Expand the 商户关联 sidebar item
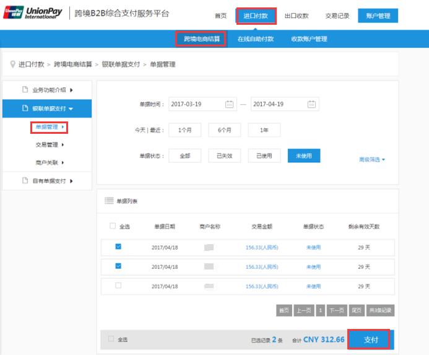 point(50,163)
